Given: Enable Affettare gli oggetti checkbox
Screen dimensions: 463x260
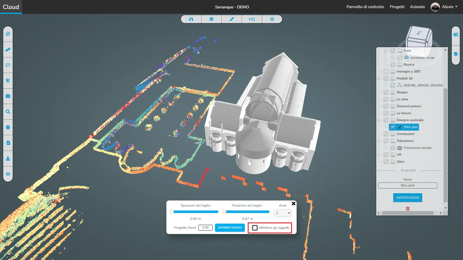Looking at the screenshot, I should coord(255,228).
